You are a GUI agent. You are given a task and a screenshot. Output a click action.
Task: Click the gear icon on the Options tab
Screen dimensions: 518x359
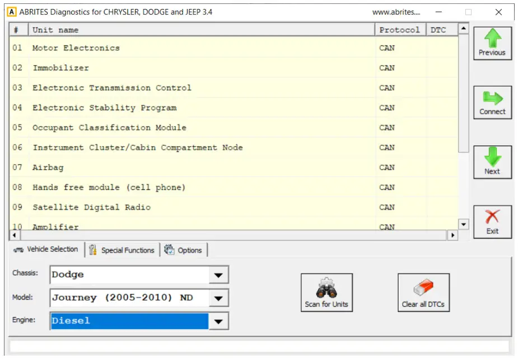[170, 250]
